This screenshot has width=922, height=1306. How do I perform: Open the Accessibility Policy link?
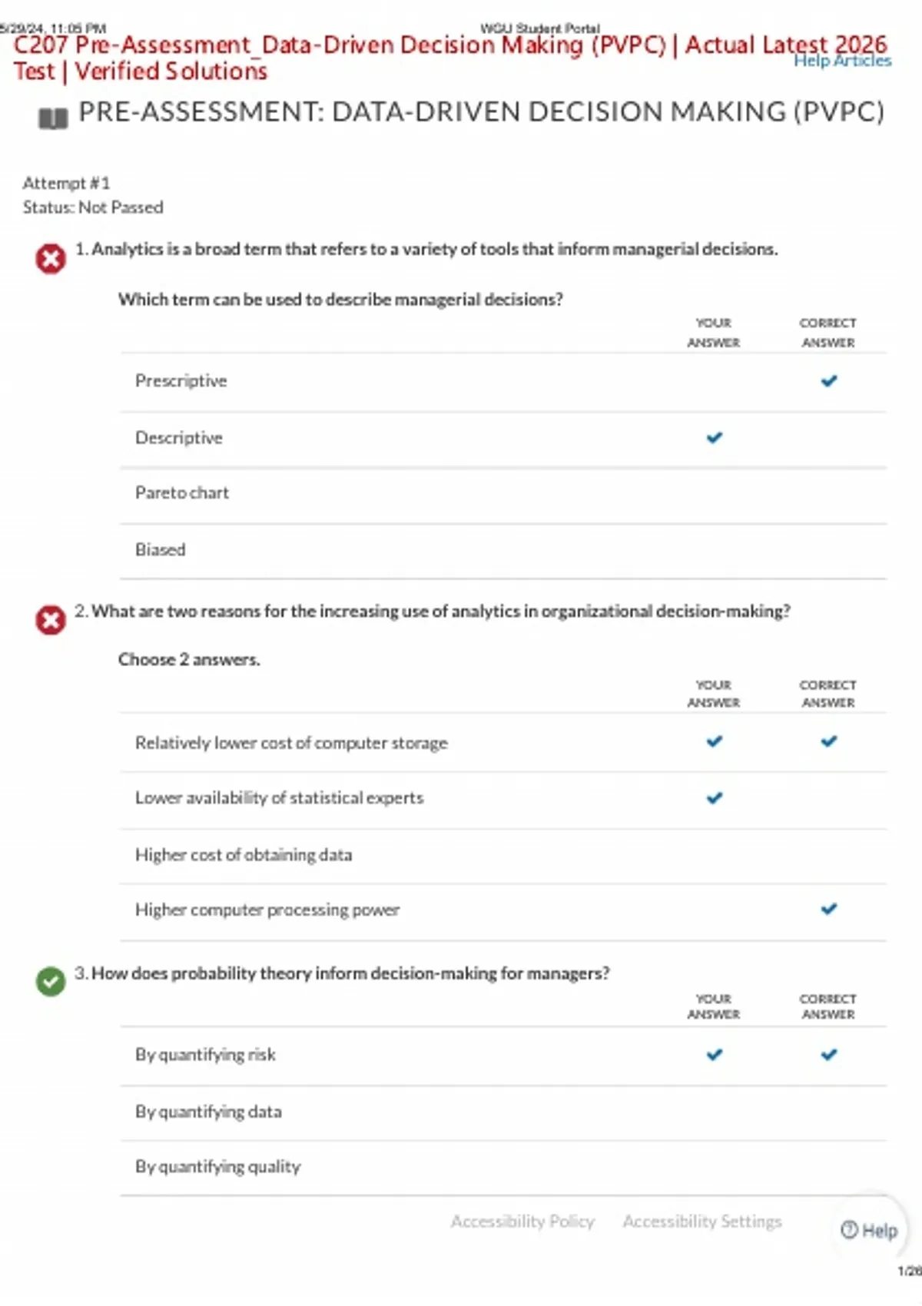click(522, 1221)
